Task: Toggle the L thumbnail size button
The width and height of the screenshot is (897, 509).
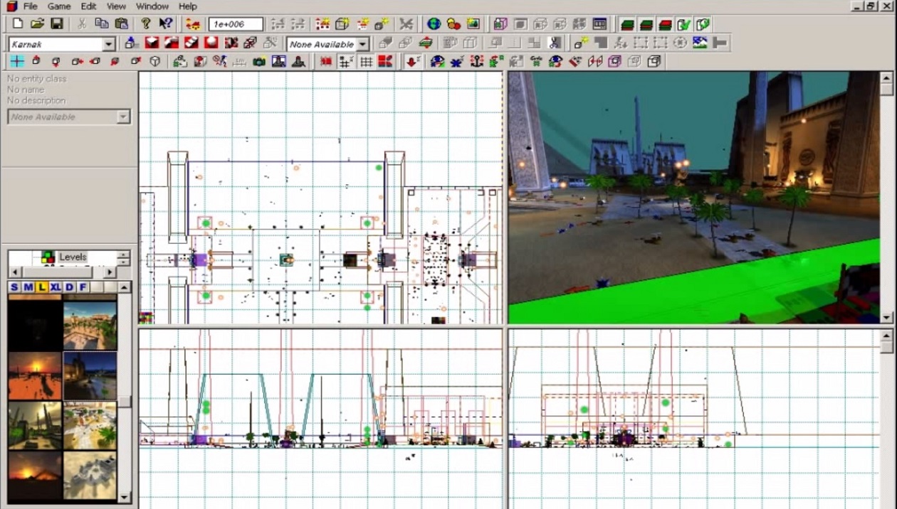Action: tap(41, 287)
